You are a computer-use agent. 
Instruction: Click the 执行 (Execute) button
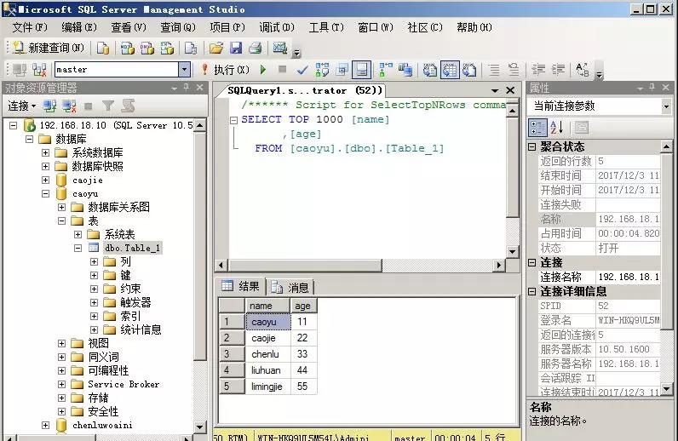(x=225, y=69)
